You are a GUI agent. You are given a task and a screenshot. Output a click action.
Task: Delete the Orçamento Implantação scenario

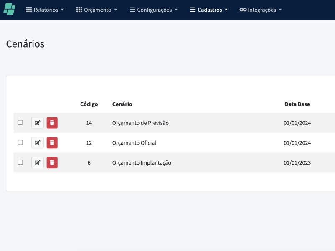52,163
